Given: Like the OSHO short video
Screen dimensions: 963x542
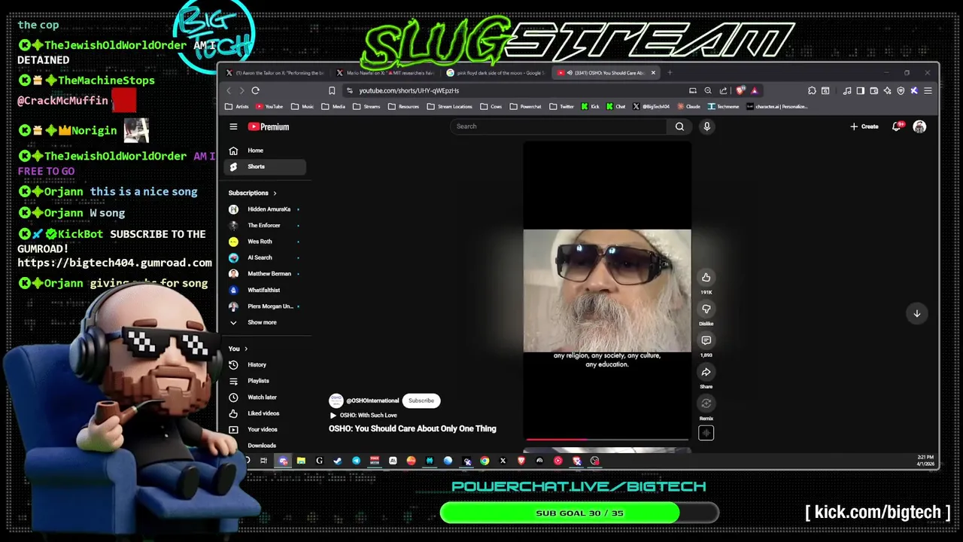Looking at the screenshot, I should pos(706,277).
